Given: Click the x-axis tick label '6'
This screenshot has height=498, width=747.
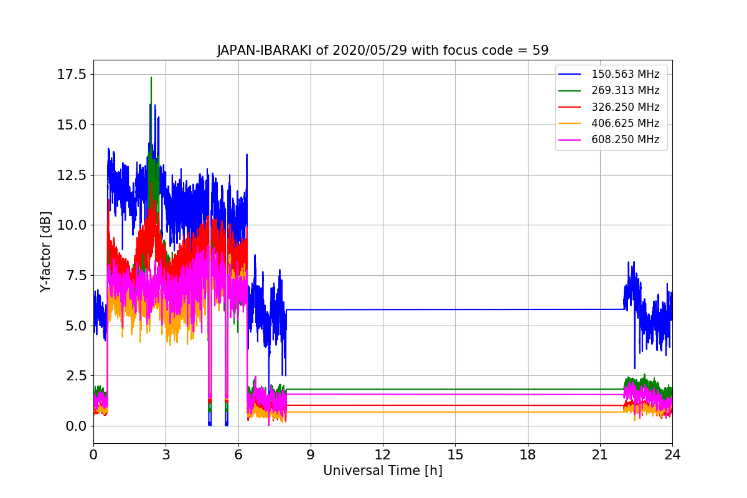Looking at the screenshot, I should pyautogui.click(x=238, y=454).
